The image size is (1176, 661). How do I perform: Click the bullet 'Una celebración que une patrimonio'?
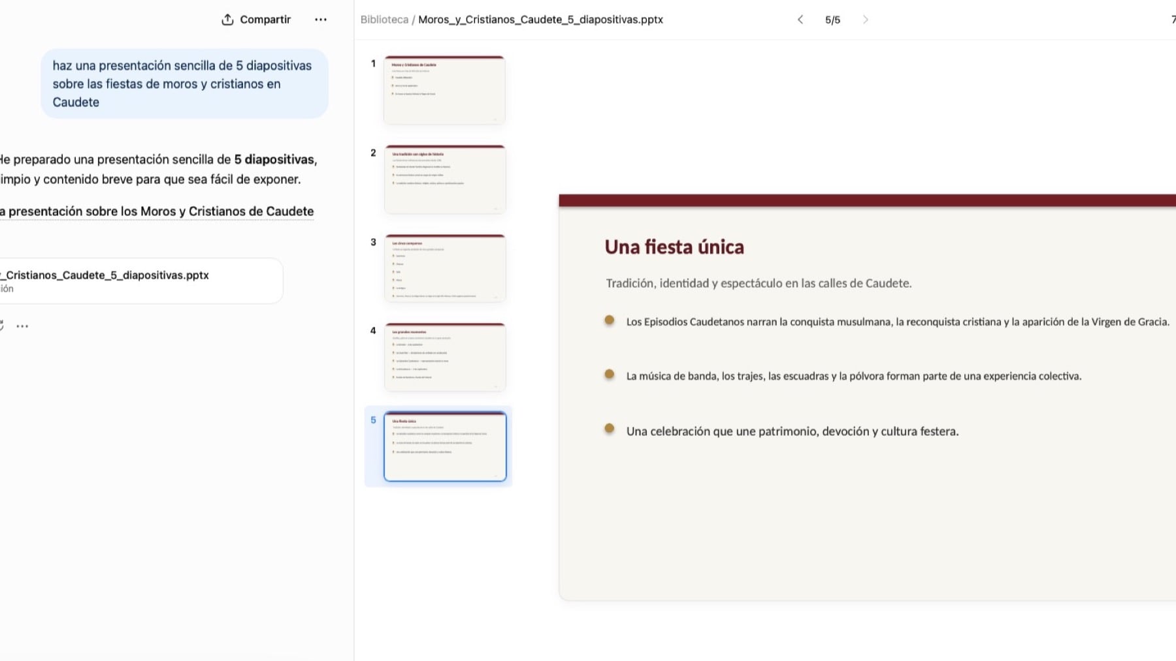(x=792, y=431)
